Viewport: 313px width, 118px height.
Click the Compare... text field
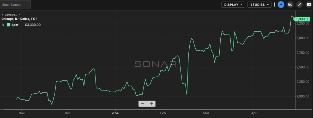point(11,15)
